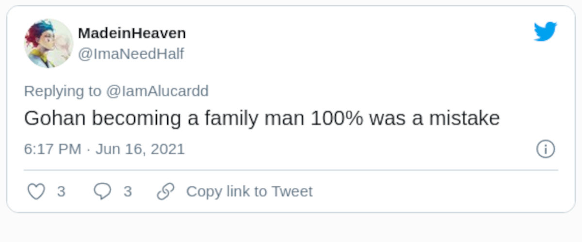
Task: Like the tweet with the heart icon
Action: point(35,192)
